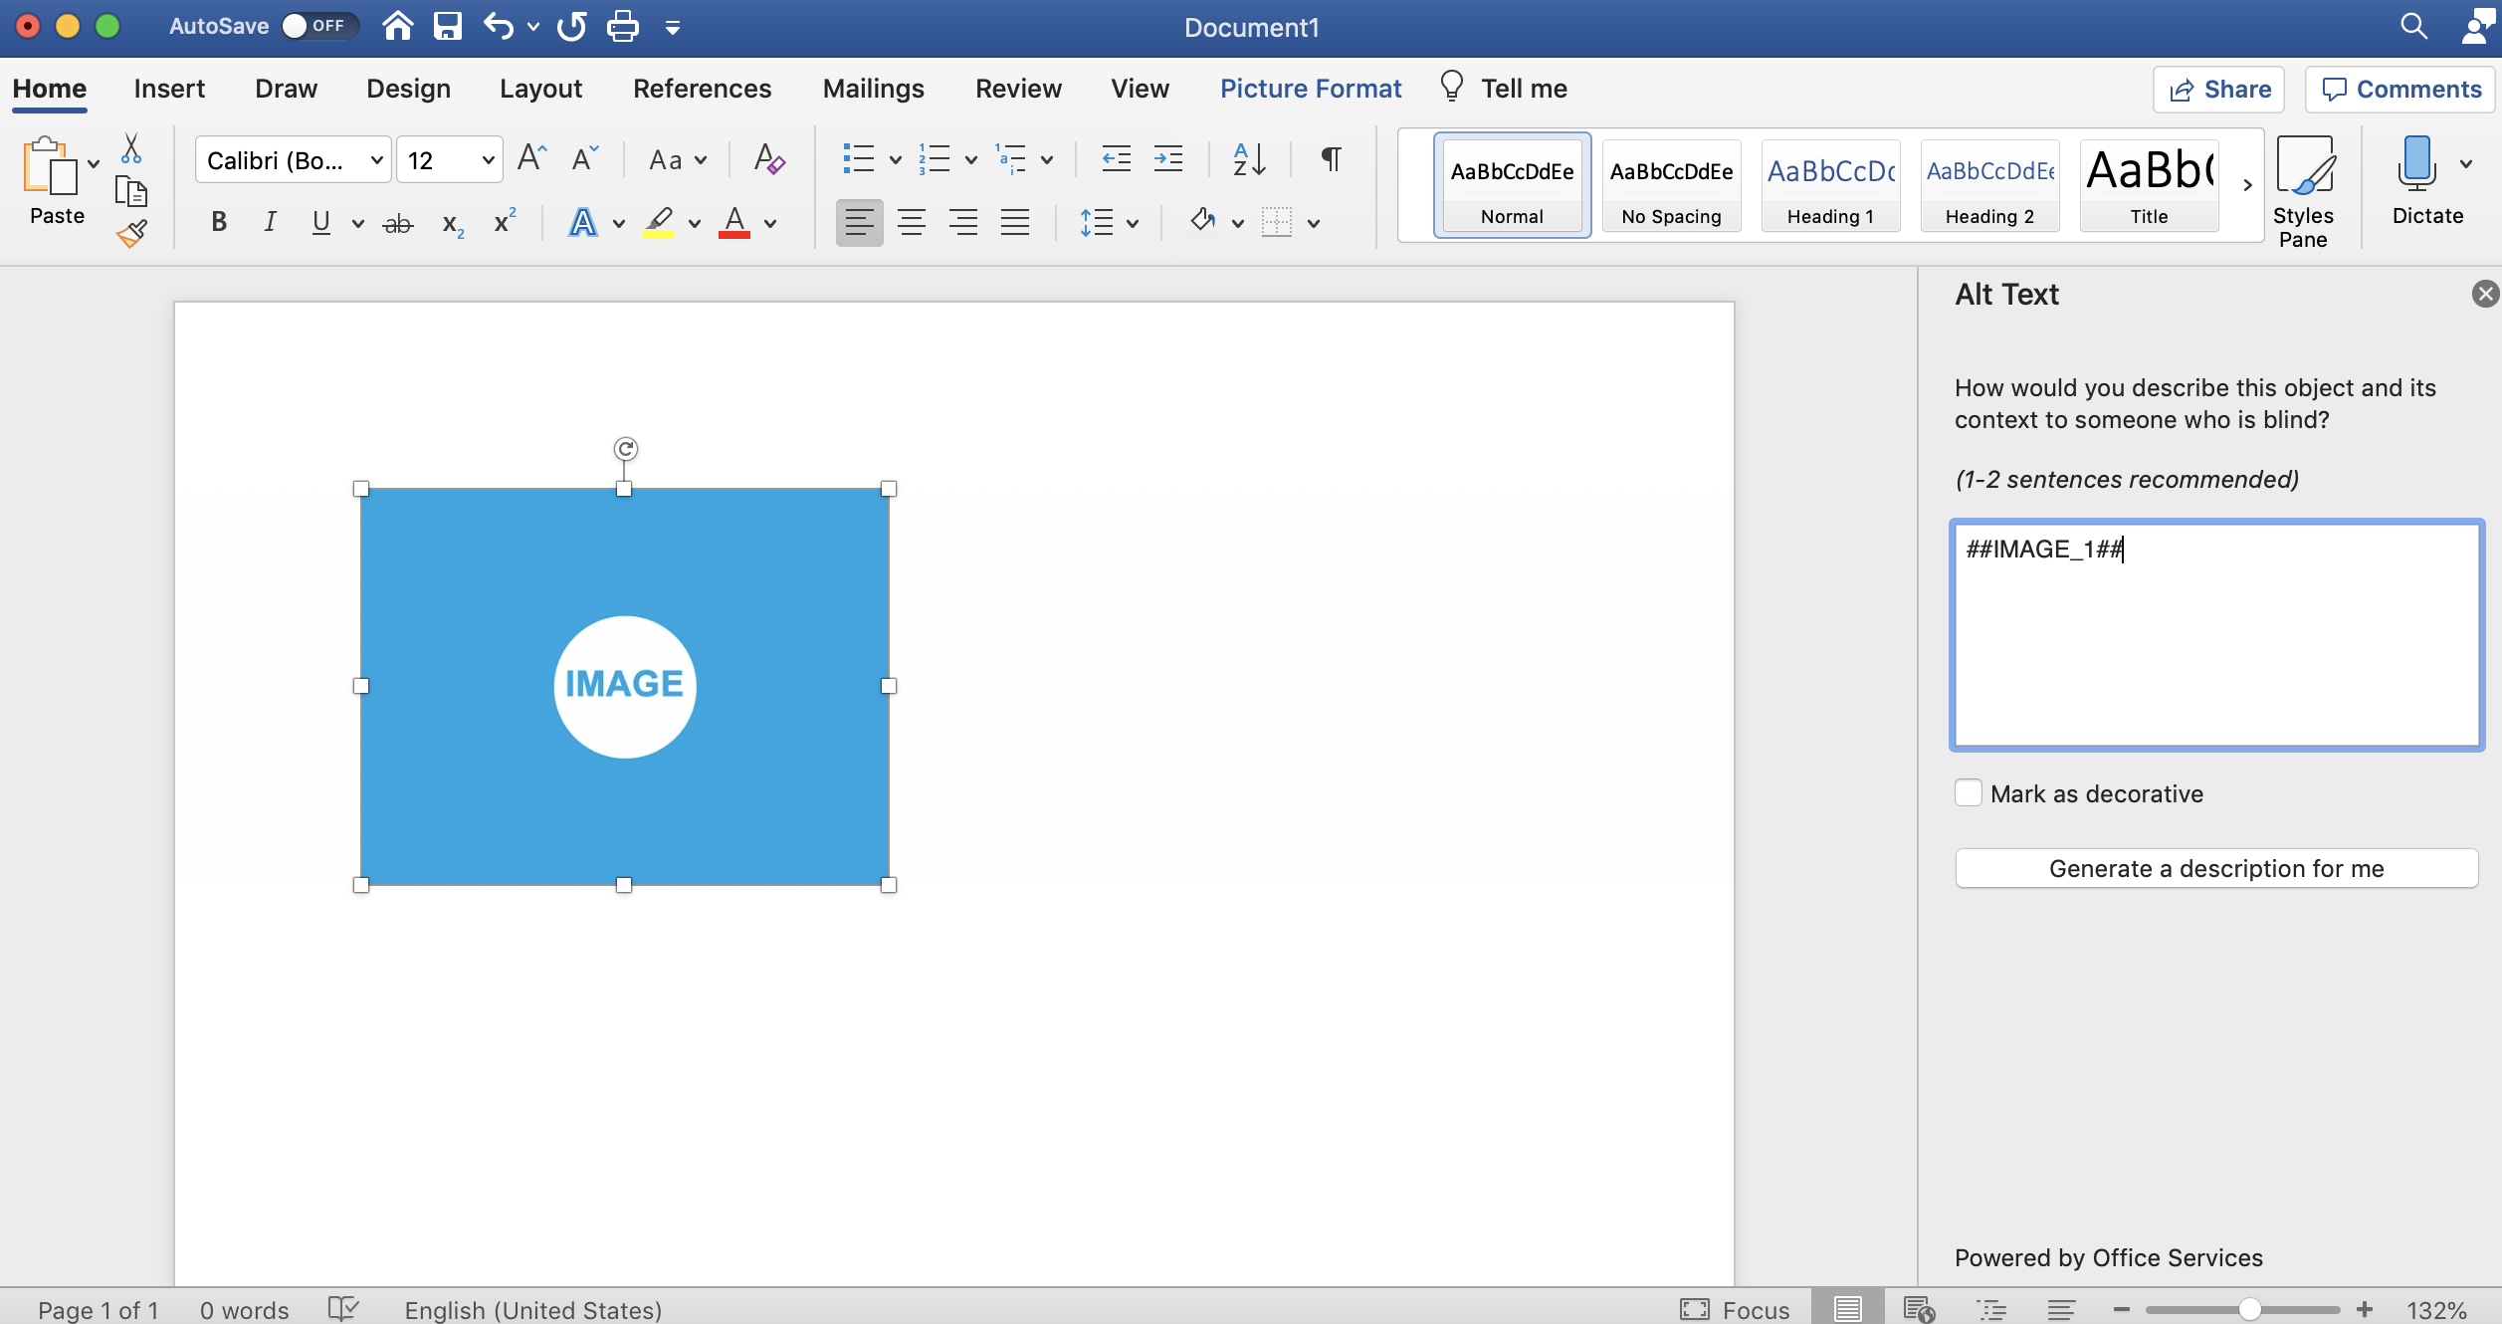Viewport: 2502px width, 1324px height.
Task: Expand the line spacing options
Action: click(x=1133, y=222)
